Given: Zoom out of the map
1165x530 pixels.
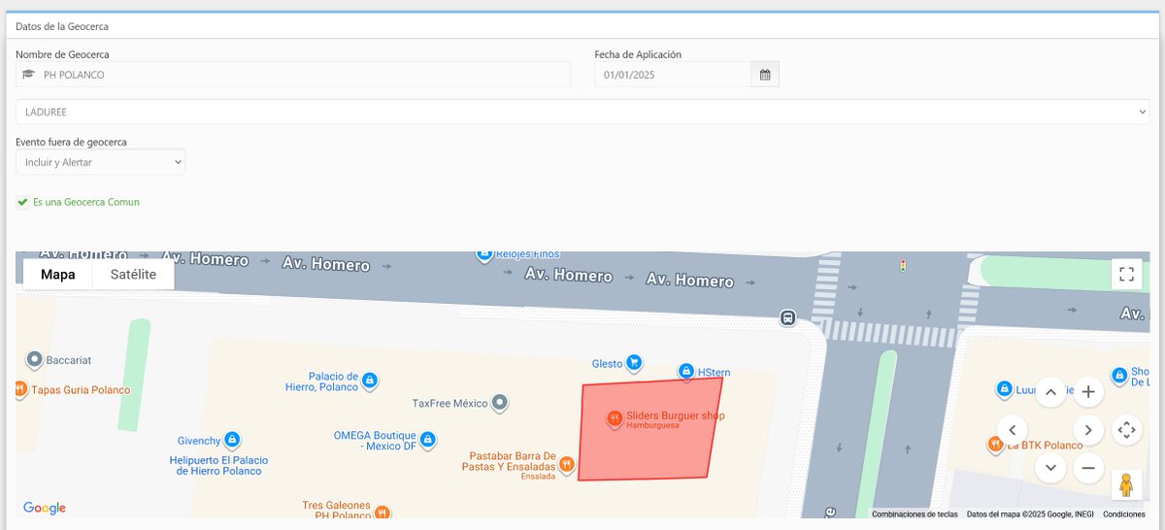Looking at the screenshot, I should point(1088,468).
